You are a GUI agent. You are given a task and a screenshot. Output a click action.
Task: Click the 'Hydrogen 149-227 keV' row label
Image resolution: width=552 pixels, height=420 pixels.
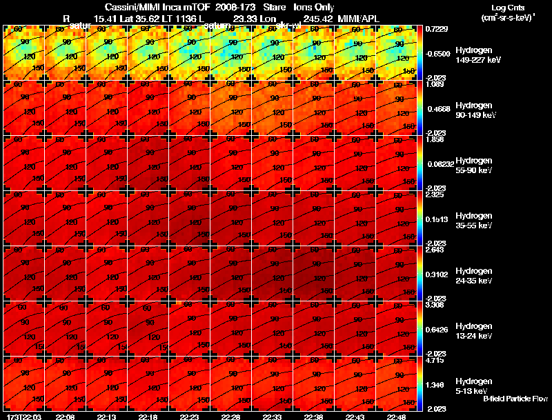coord(477,55)
